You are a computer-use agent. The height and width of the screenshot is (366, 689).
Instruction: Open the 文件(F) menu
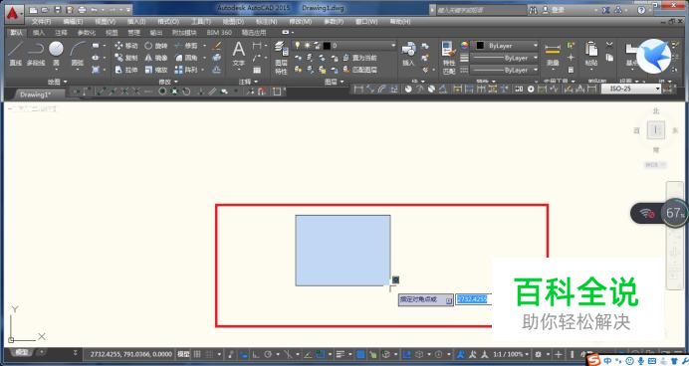point(41,21)
